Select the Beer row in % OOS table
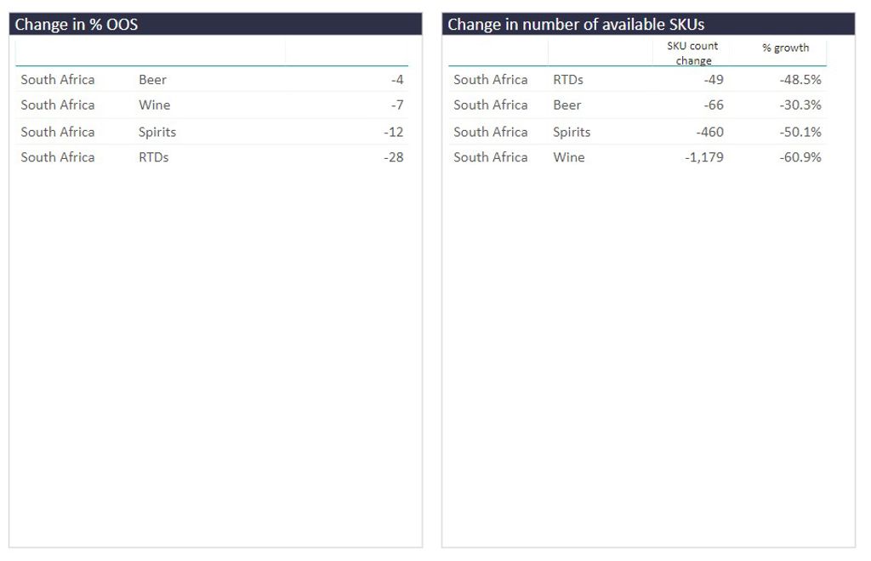The image size is (871, 561). coord(152,80)
